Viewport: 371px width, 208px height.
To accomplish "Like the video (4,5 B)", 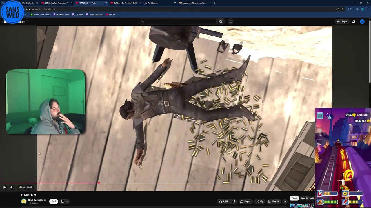I will (223, 201).
